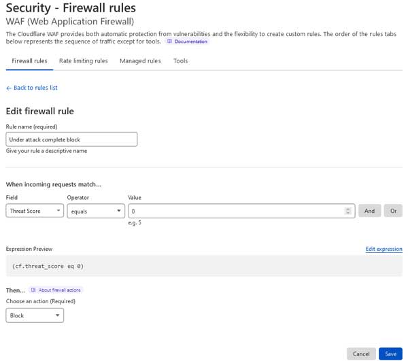
Task: Click the 'e.g. 5' hint text
Action: 135,222
